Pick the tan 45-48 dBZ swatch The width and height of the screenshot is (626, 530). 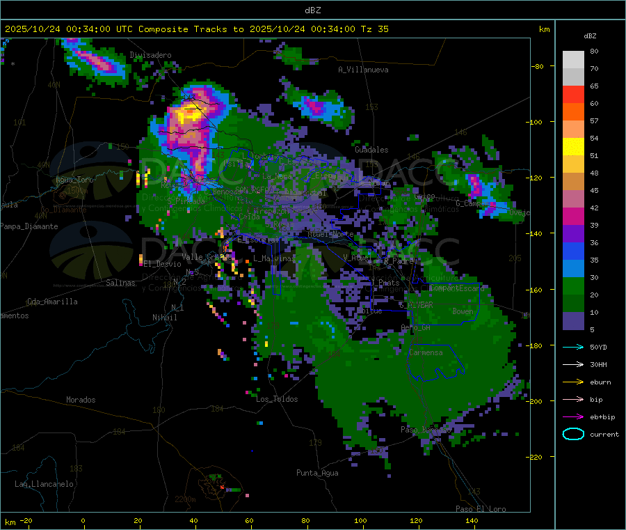tap(573, 182)
